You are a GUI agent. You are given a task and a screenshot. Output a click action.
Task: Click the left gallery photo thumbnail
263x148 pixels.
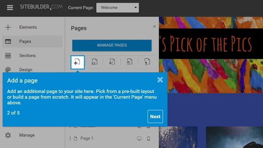178,137
